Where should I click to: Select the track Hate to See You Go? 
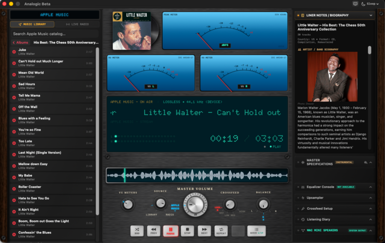pyautogui.click(x=53, y=200)
